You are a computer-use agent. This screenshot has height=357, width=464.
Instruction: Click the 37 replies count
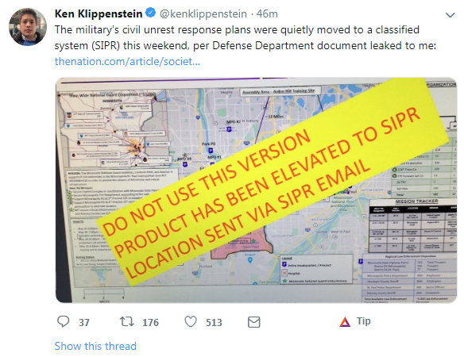[84, 322]
